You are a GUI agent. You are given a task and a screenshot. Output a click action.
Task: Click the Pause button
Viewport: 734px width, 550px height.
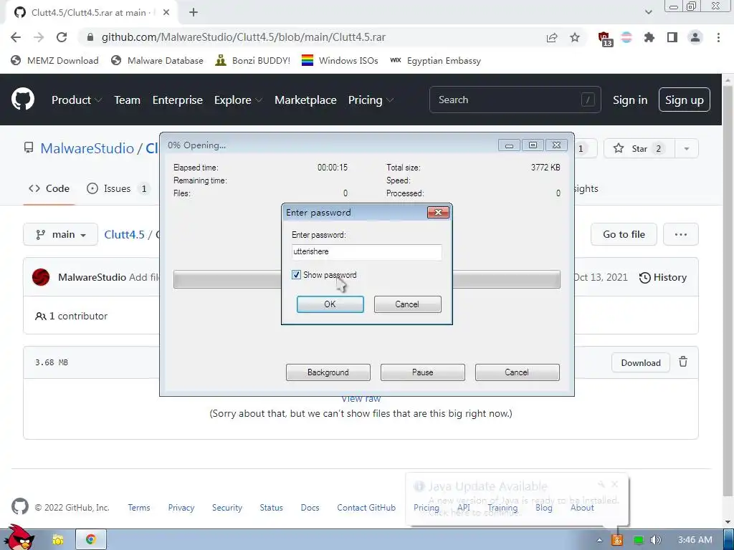point(423,372)
